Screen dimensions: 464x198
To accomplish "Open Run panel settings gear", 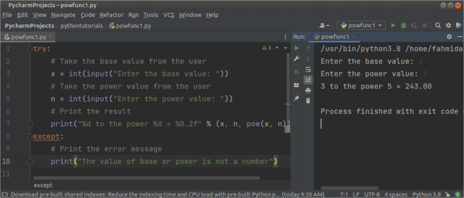I will [x=449, y=37].
